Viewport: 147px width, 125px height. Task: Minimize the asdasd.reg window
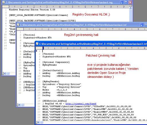122,2
